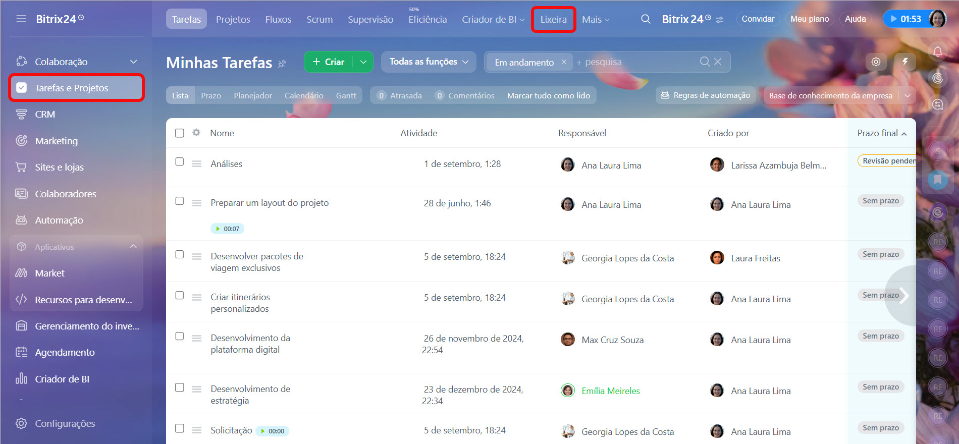Click the search magnifier icon in top bar
The width and height of the screenshot is (959, 444).
646,19
